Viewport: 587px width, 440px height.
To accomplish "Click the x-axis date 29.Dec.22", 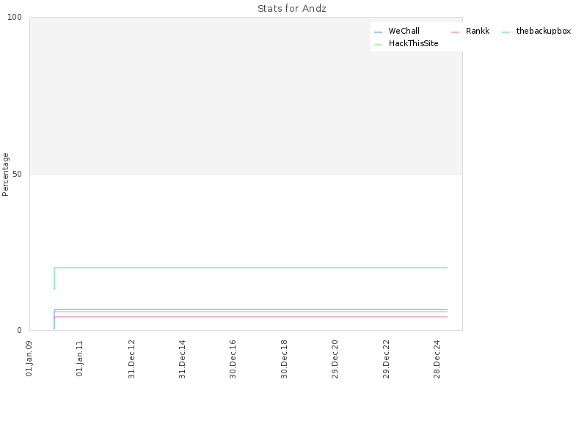I will (386, 359).
